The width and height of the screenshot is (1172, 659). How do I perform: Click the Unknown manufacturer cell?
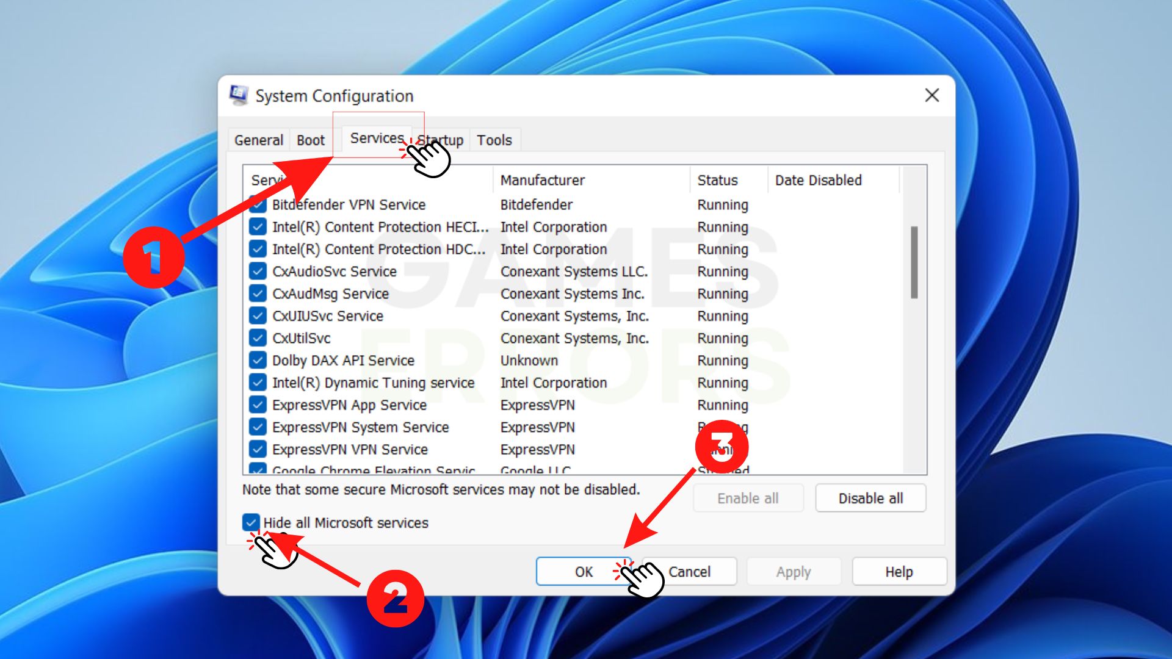coord(529,361)
